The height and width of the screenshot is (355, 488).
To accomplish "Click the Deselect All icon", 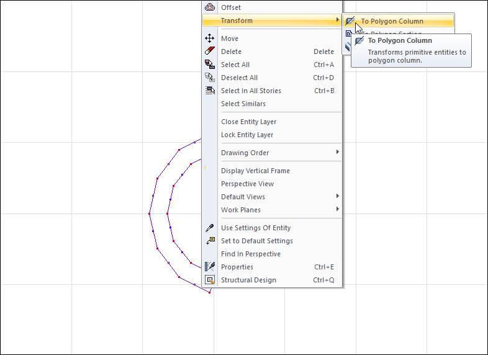I will click(210, 78).
